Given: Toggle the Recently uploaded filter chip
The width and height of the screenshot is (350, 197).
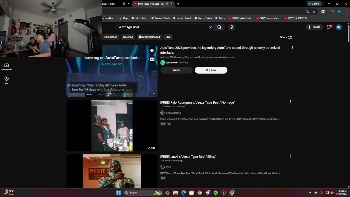Looking at the screenshot, I should click(149, 37).
